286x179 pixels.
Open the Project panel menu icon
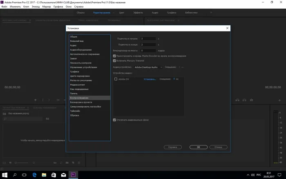tap(28, 107)
